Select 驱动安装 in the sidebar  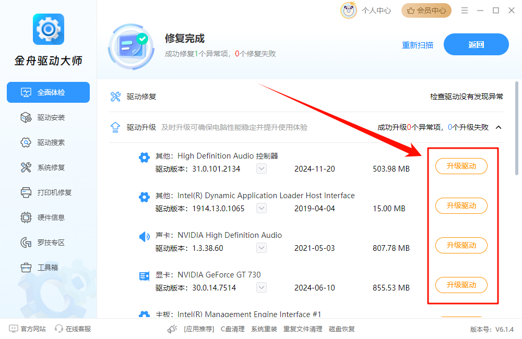tap(48, 117)
